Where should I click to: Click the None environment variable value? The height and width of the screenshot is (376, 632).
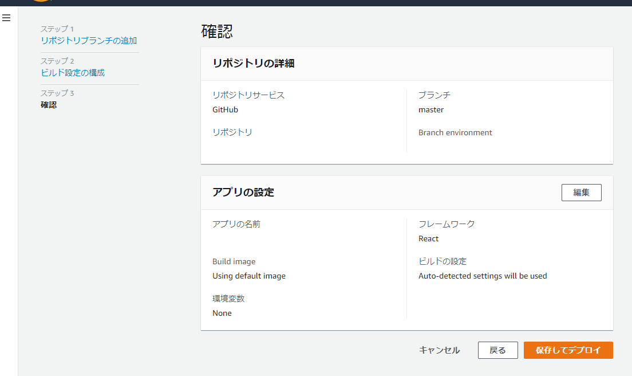222,313
